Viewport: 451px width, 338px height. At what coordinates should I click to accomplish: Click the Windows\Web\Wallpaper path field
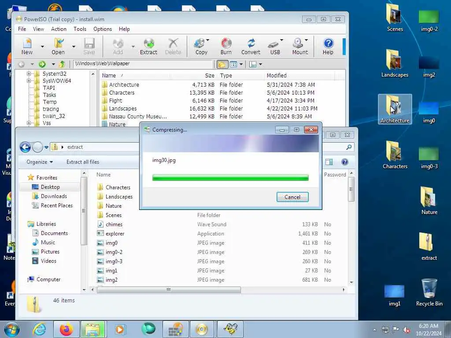[143, 64]
